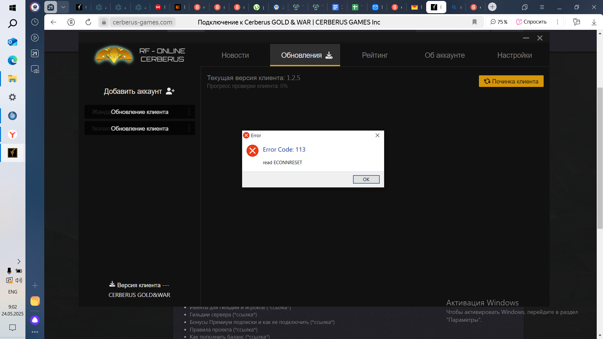Screen dimensions: 603x339
Task: Expand the taskbar hidden icons chevron
Action: pos(19,261)
